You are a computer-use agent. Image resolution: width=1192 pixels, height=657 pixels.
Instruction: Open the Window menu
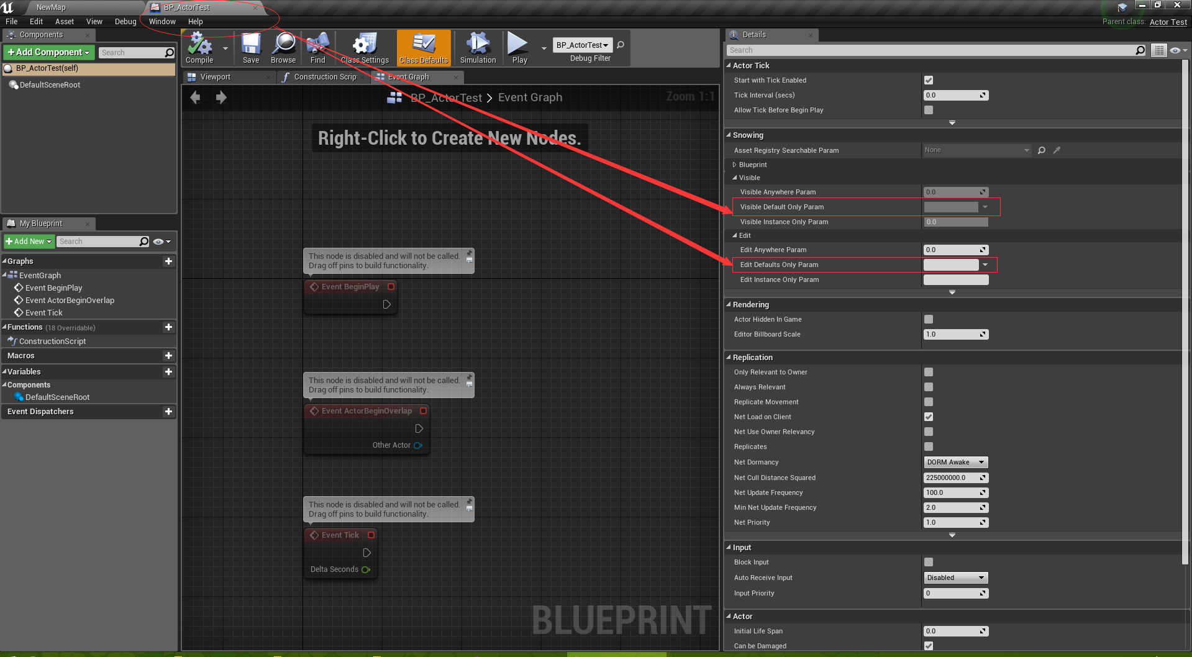pyautogui.click(x=162, y=21)
